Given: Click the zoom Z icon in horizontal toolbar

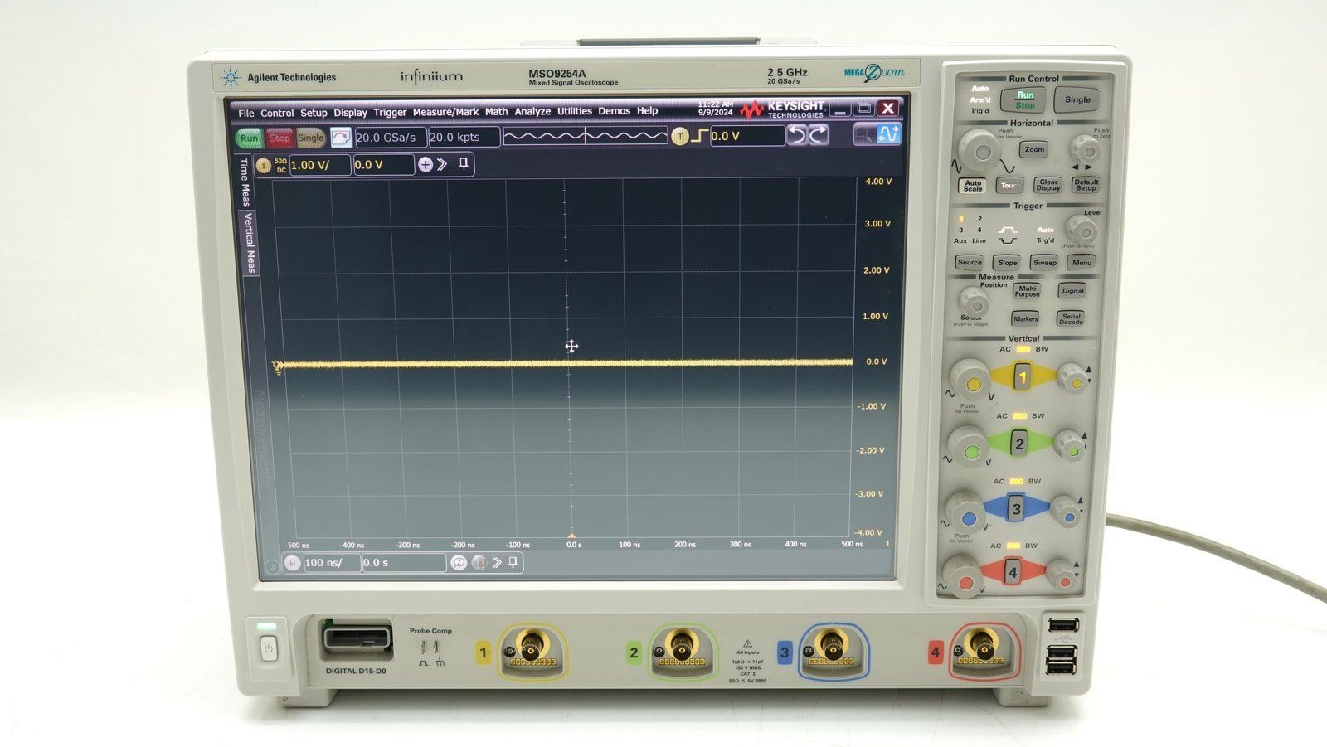Looking at the screenshot, I should [x=459, y=563].
